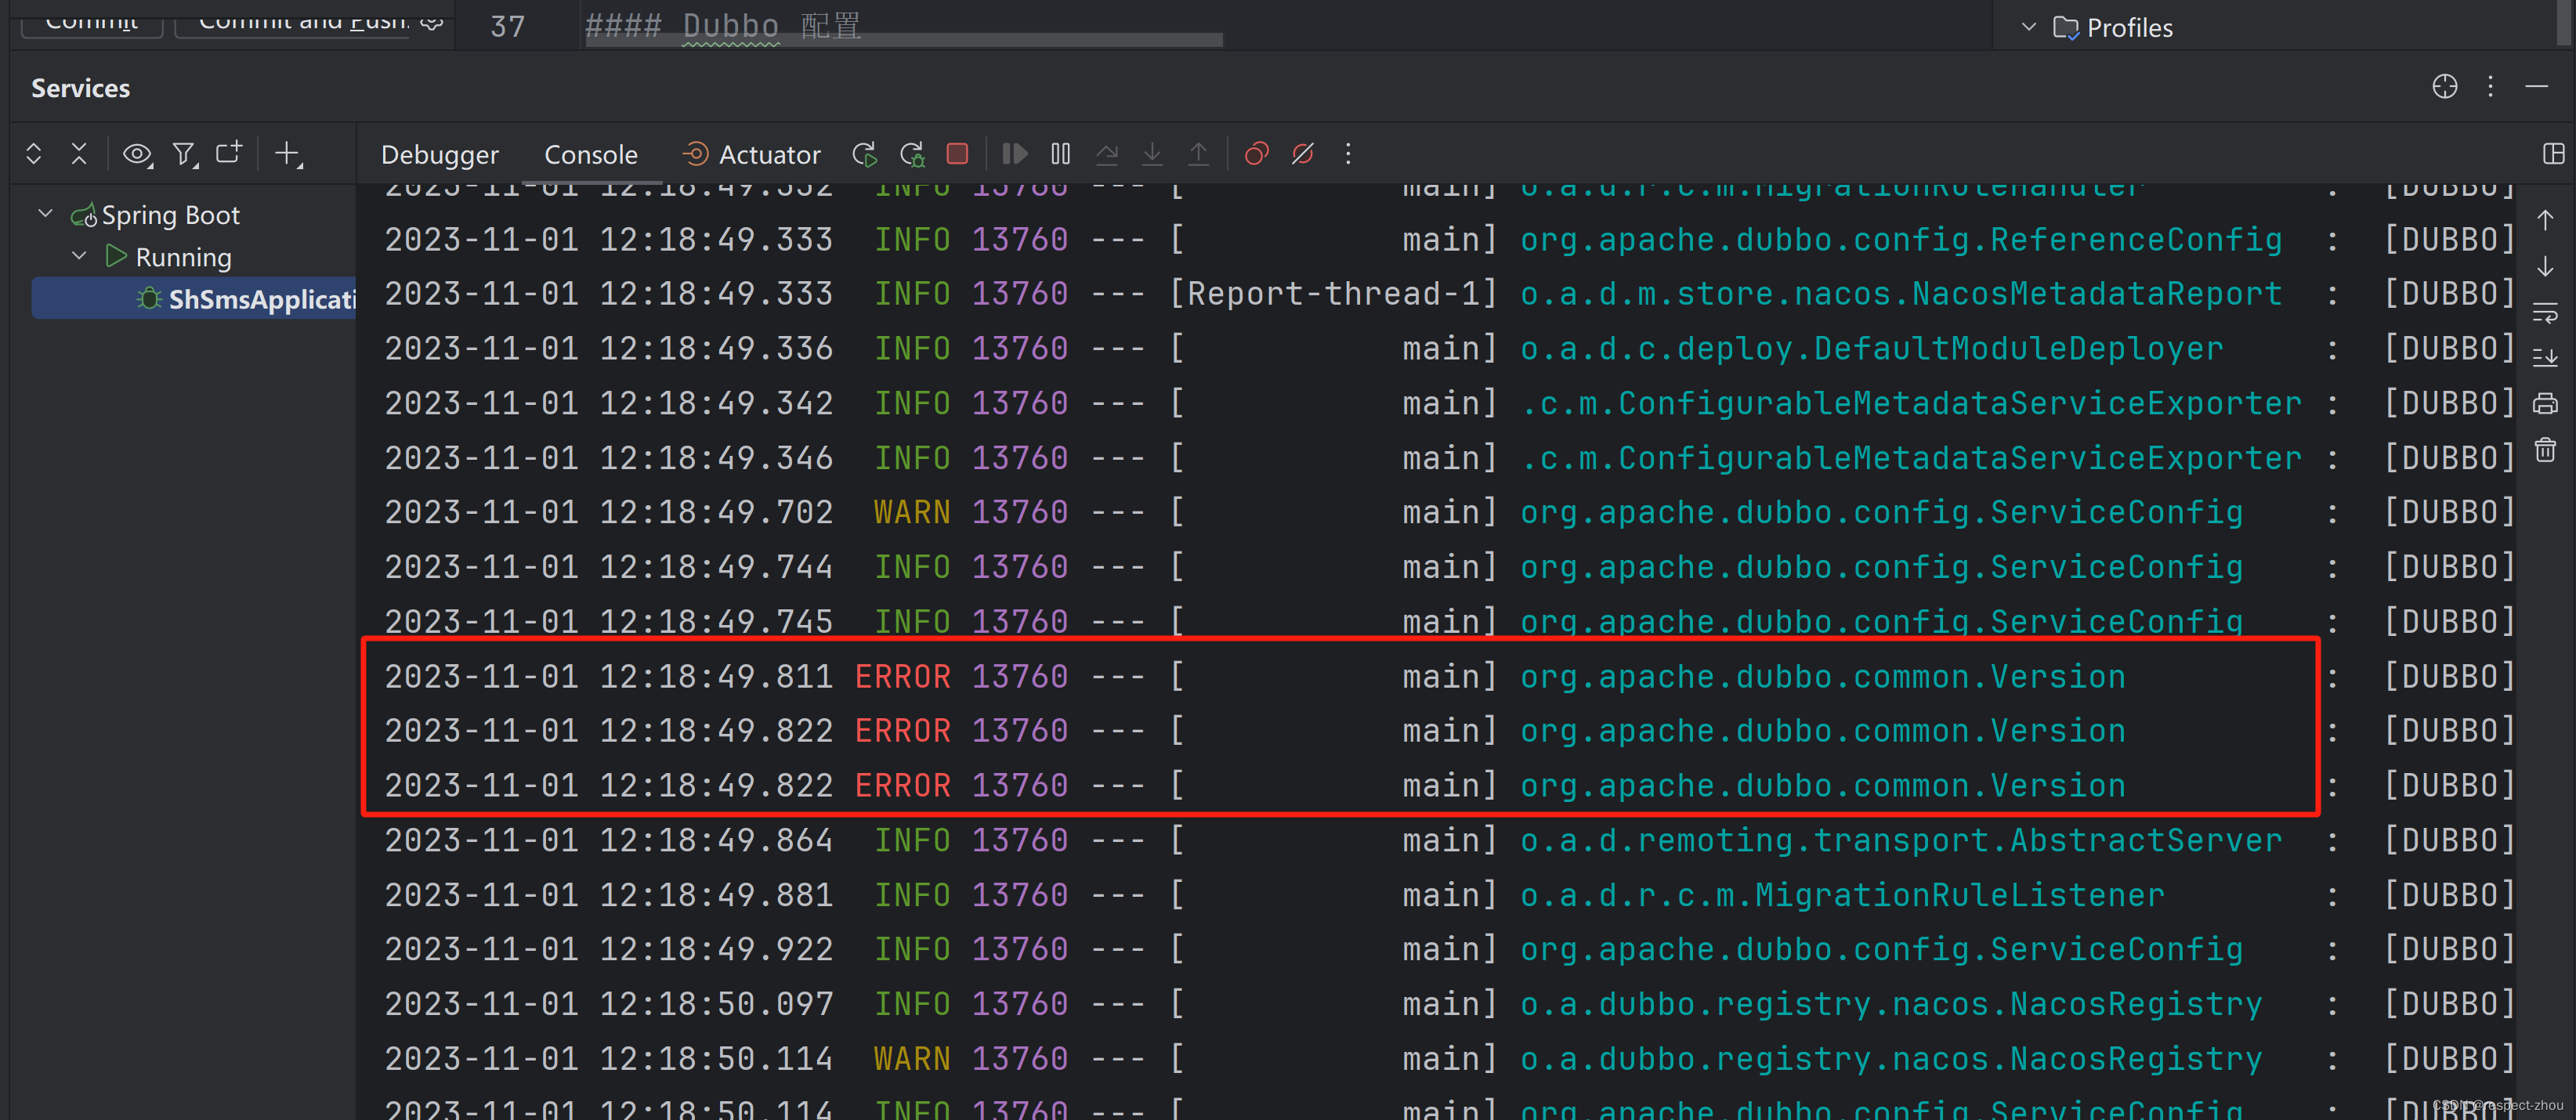Resume program execution in debugger
The image size is (2576, 1120).
click(1014, 154)
